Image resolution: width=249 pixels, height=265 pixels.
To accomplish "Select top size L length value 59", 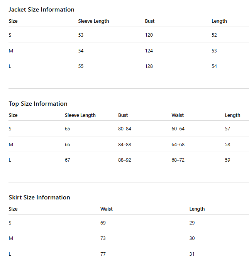I will (227, 160).
